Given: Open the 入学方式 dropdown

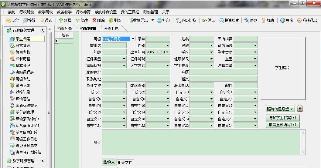Looking at the screenshot, I should [x=168, y=66].
